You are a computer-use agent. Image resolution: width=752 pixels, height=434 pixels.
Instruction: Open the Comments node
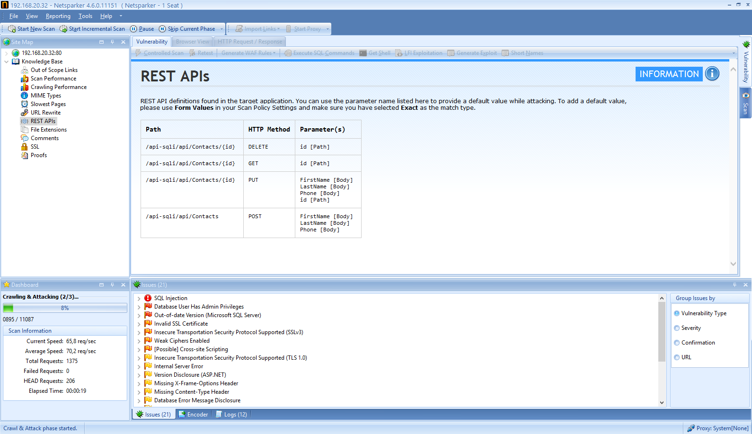44,138
